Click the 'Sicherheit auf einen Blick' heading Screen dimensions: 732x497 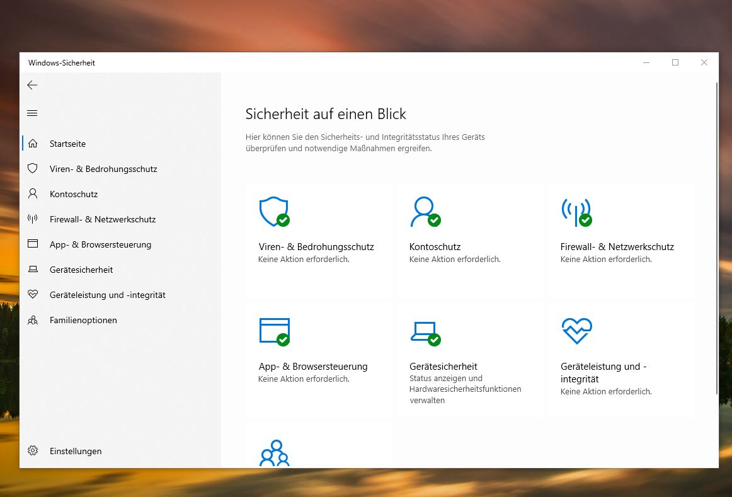[326, 114]
